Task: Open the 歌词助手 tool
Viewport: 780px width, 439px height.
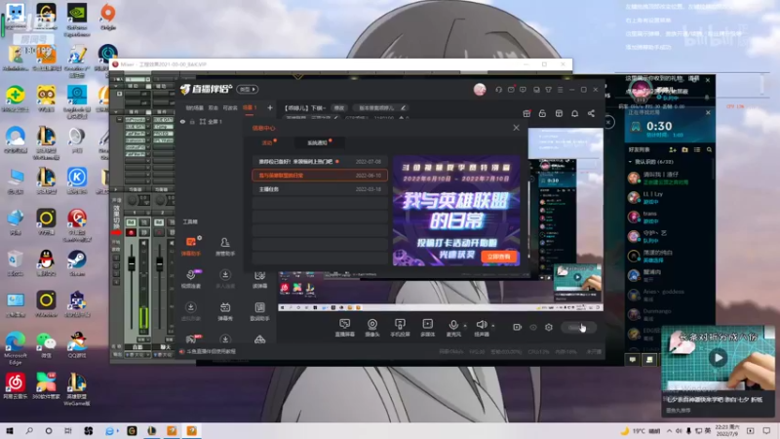Action: 259,311
